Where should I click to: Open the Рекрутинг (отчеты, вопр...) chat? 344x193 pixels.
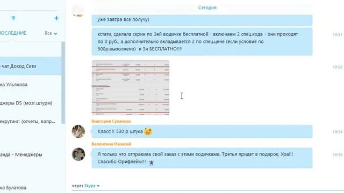point(31,122)
